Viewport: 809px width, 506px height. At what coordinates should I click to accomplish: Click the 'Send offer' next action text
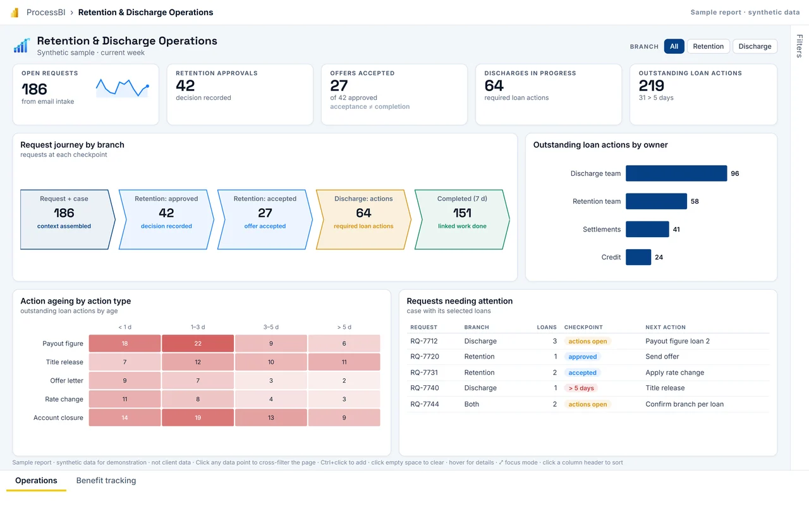pos(662,357)
